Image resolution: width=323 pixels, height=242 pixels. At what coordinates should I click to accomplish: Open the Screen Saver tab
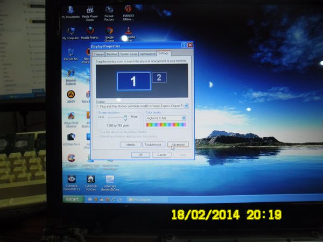pyautogui.click(x=129, y=54)
